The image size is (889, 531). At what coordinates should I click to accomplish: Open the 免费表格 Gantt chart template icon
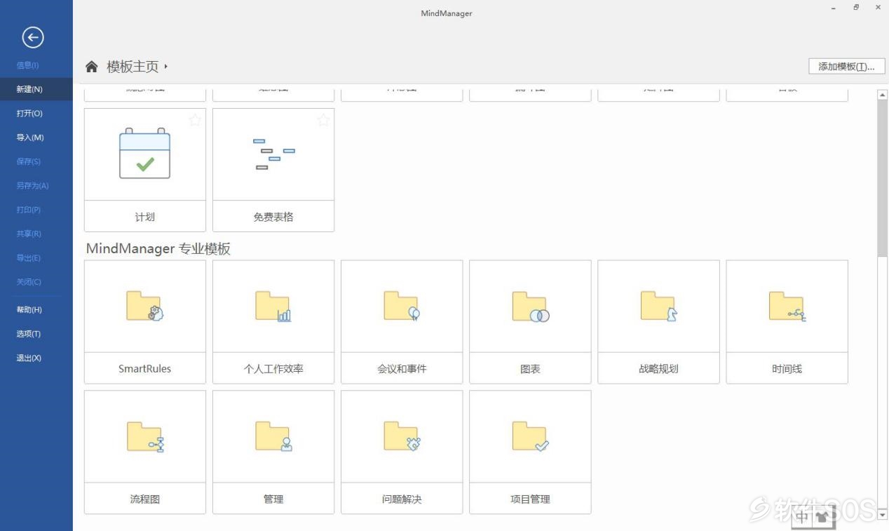tap(273, 154)
